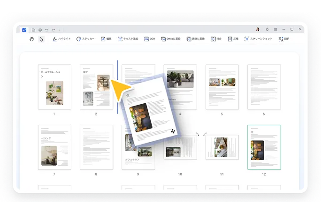This screenshot has height=214, width=321.
Task: Select page 7 thumbnail ベランダ
Action: [54, 147]
